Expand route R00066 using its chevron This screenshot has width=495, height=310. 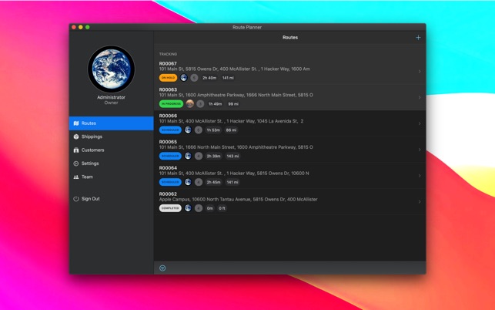[420, 123]
